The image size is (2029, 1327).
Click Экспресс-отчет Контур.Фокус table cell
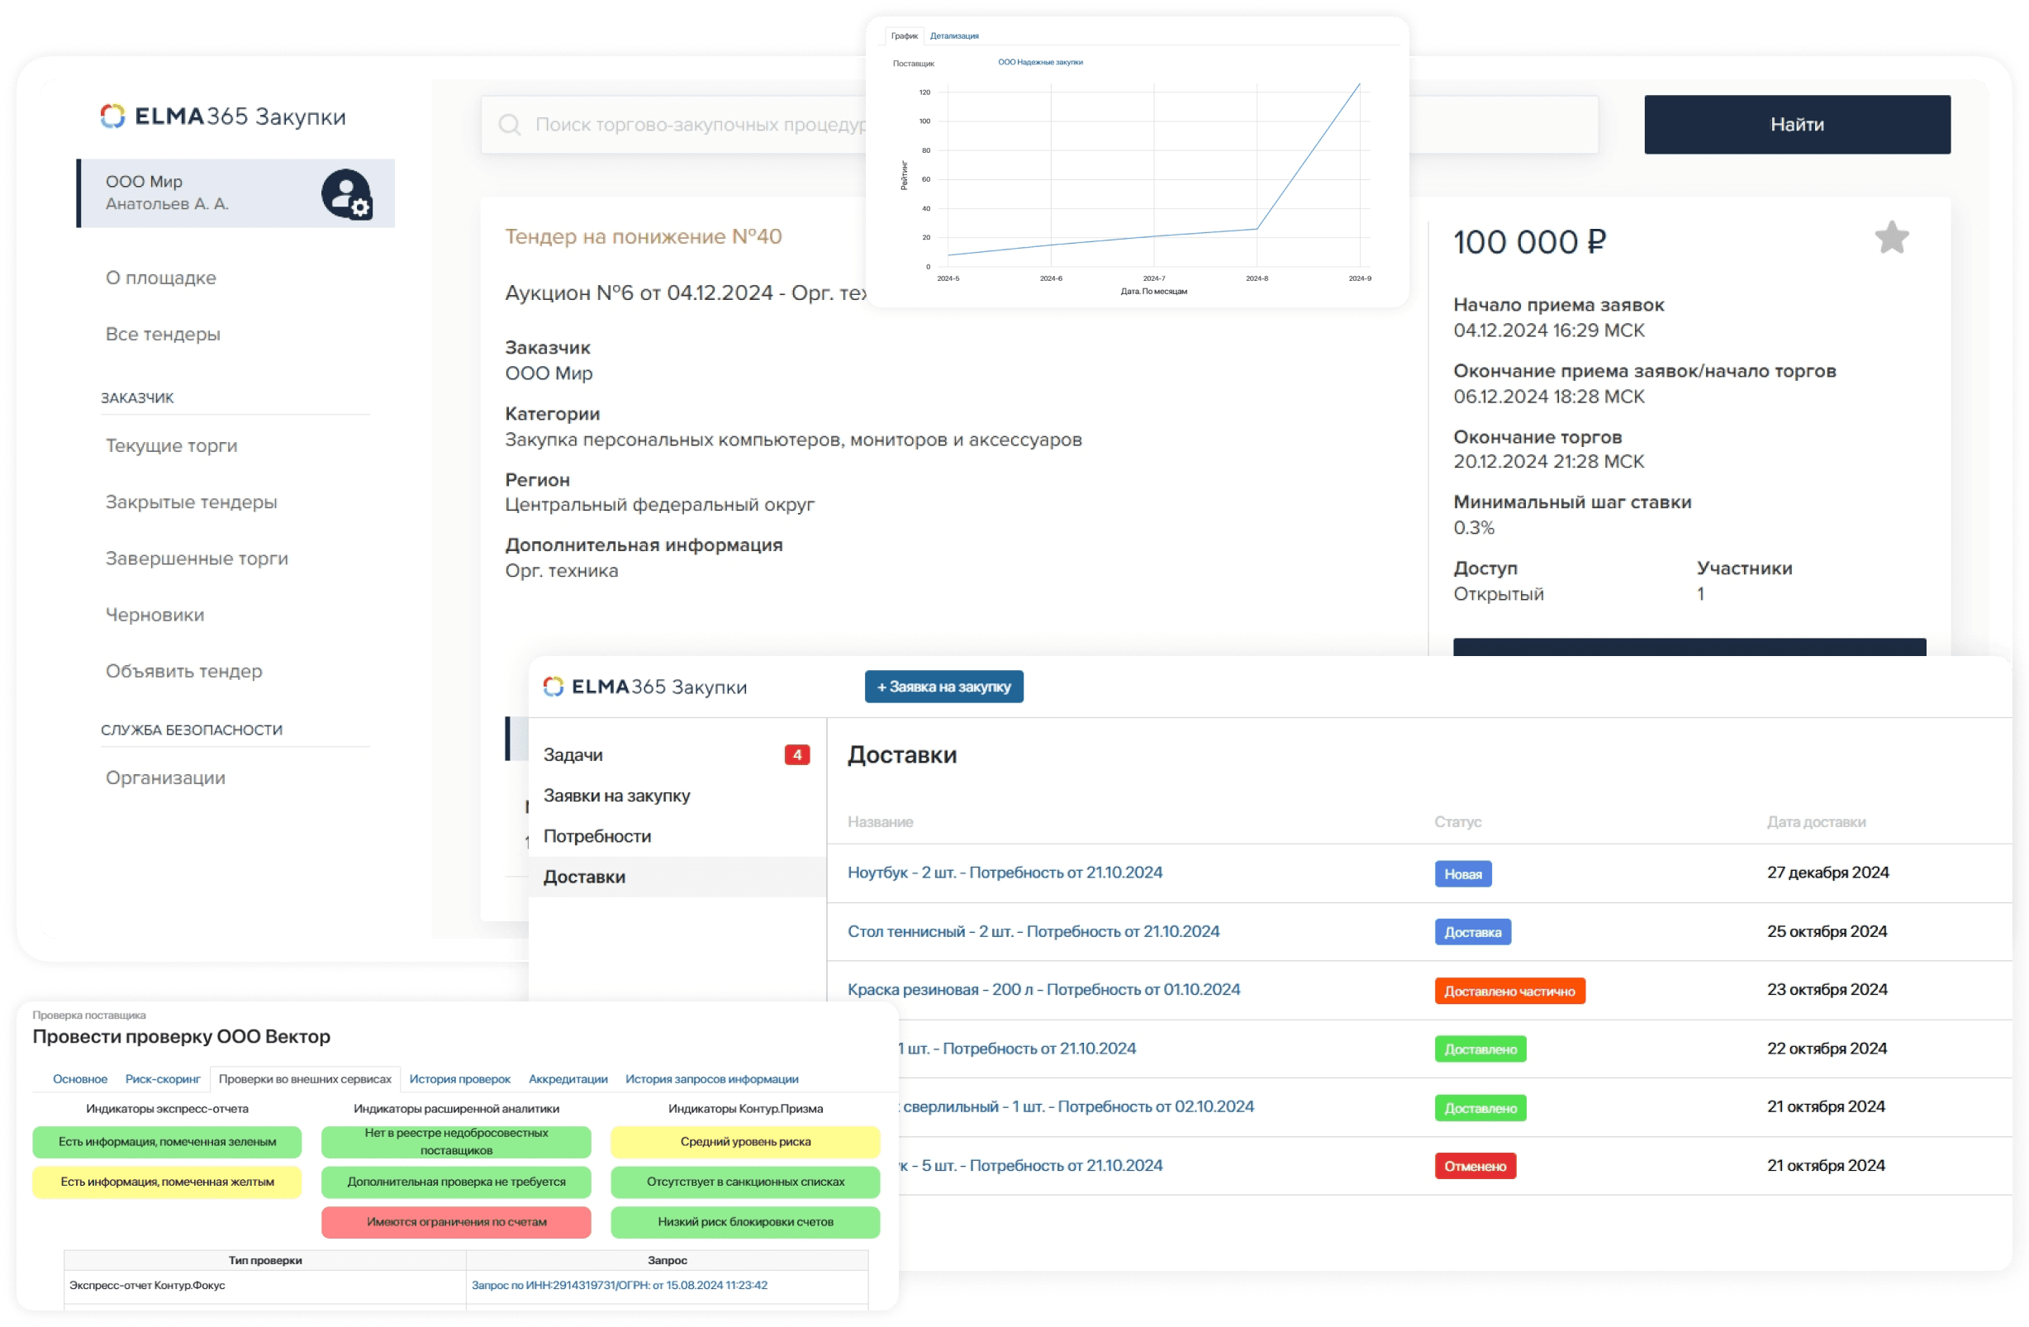[x=265, y=1286]
